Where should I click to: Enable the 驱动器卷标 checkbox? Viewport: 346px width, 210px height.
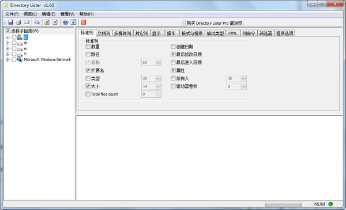173,86
